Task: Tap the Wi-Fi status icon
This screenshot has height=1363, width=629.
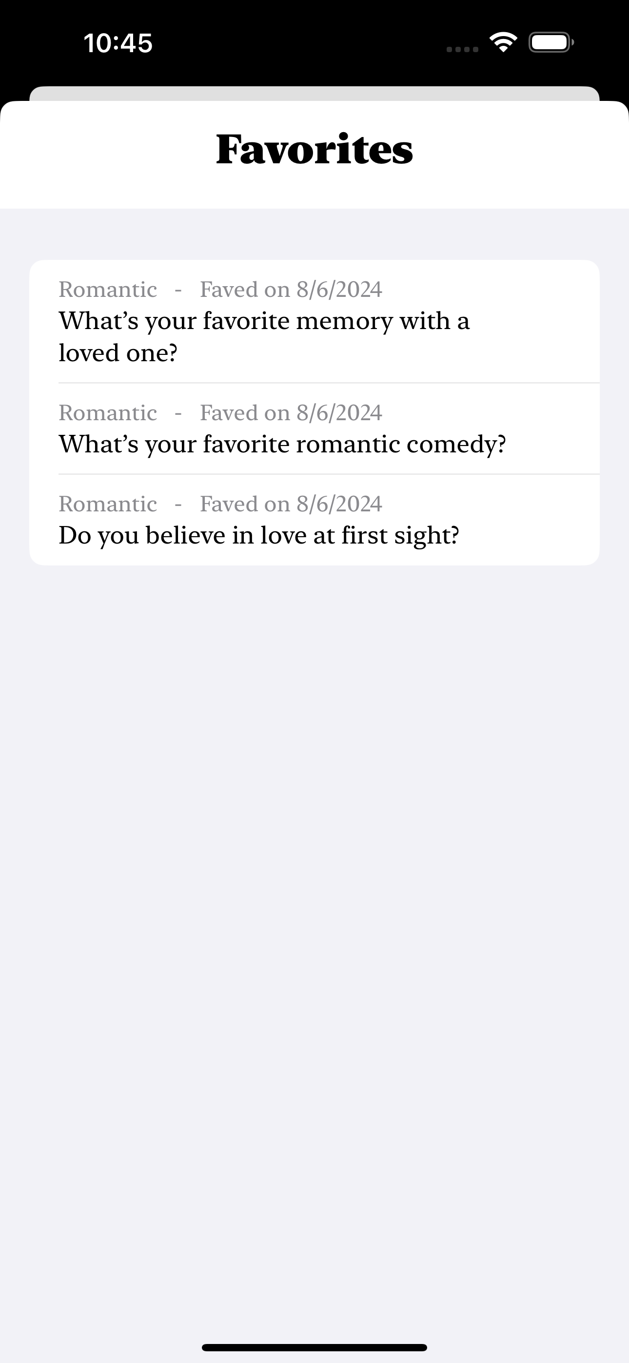Action: [503, 42]
